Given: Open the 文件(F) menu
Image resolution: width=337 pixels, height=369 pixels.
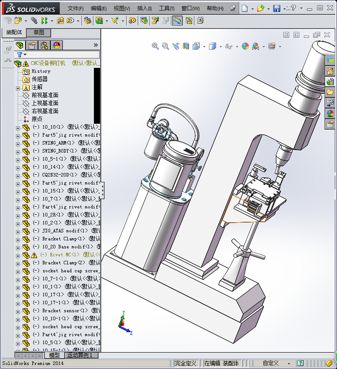Looking at the screenshot, I should [75, 8].
